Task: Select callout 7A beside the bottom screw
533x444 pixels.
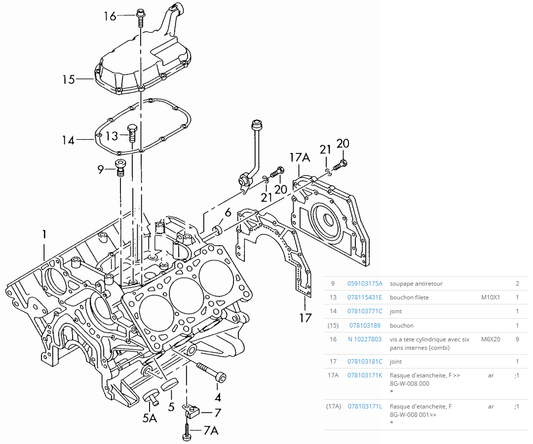Action: coord(211,431)
